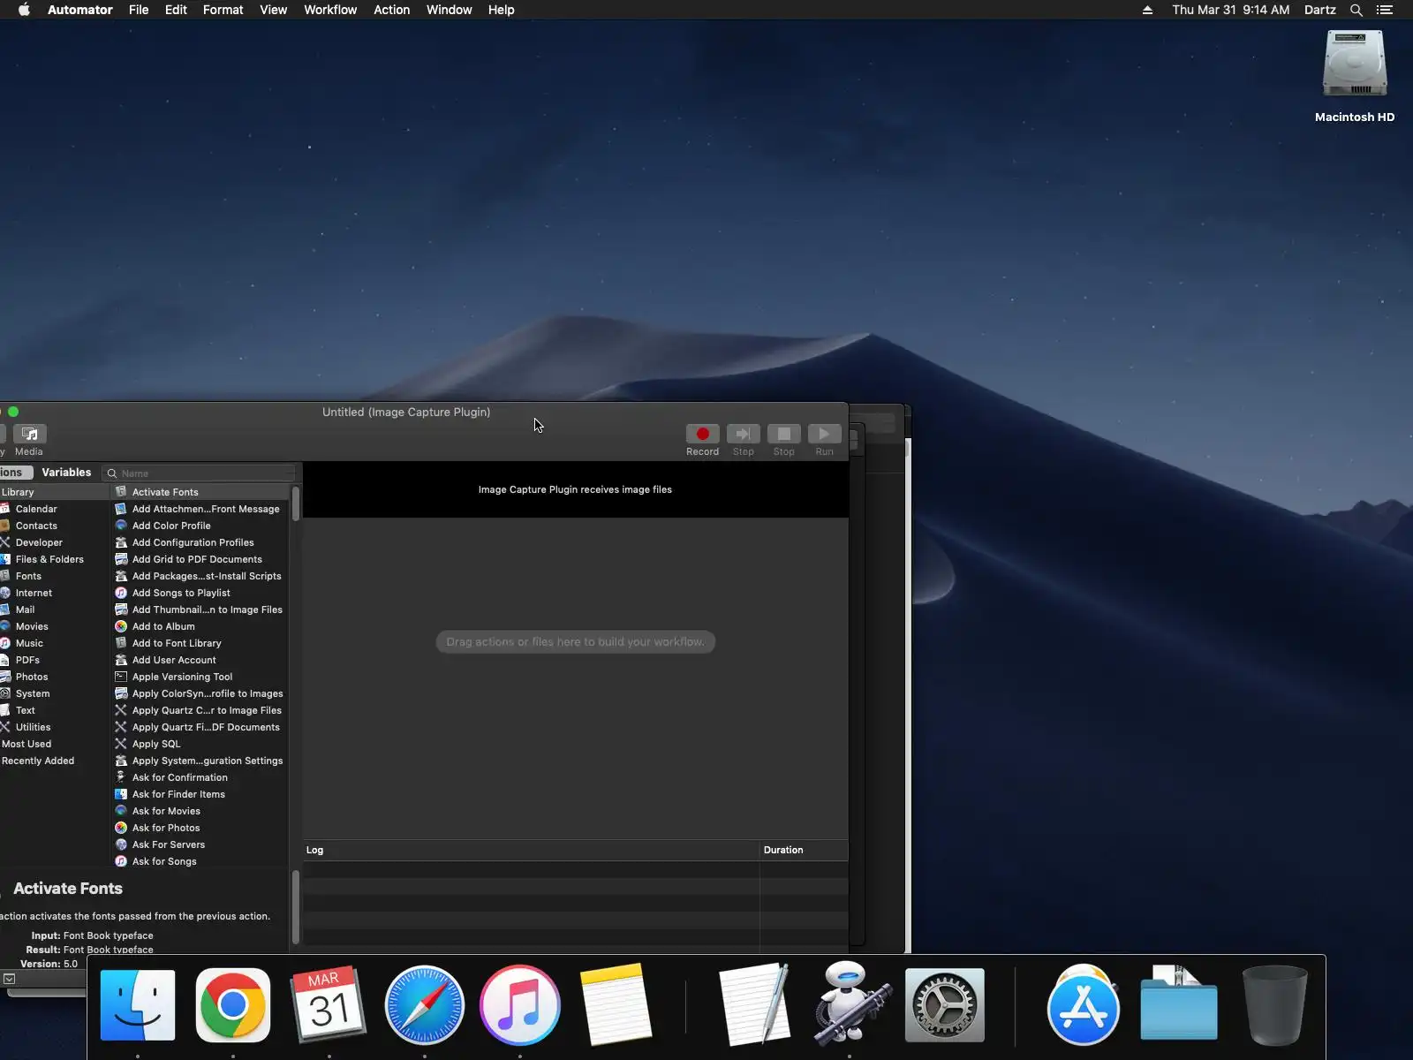Click the Record button icon
The image size is (1413, 1060).
703,434
